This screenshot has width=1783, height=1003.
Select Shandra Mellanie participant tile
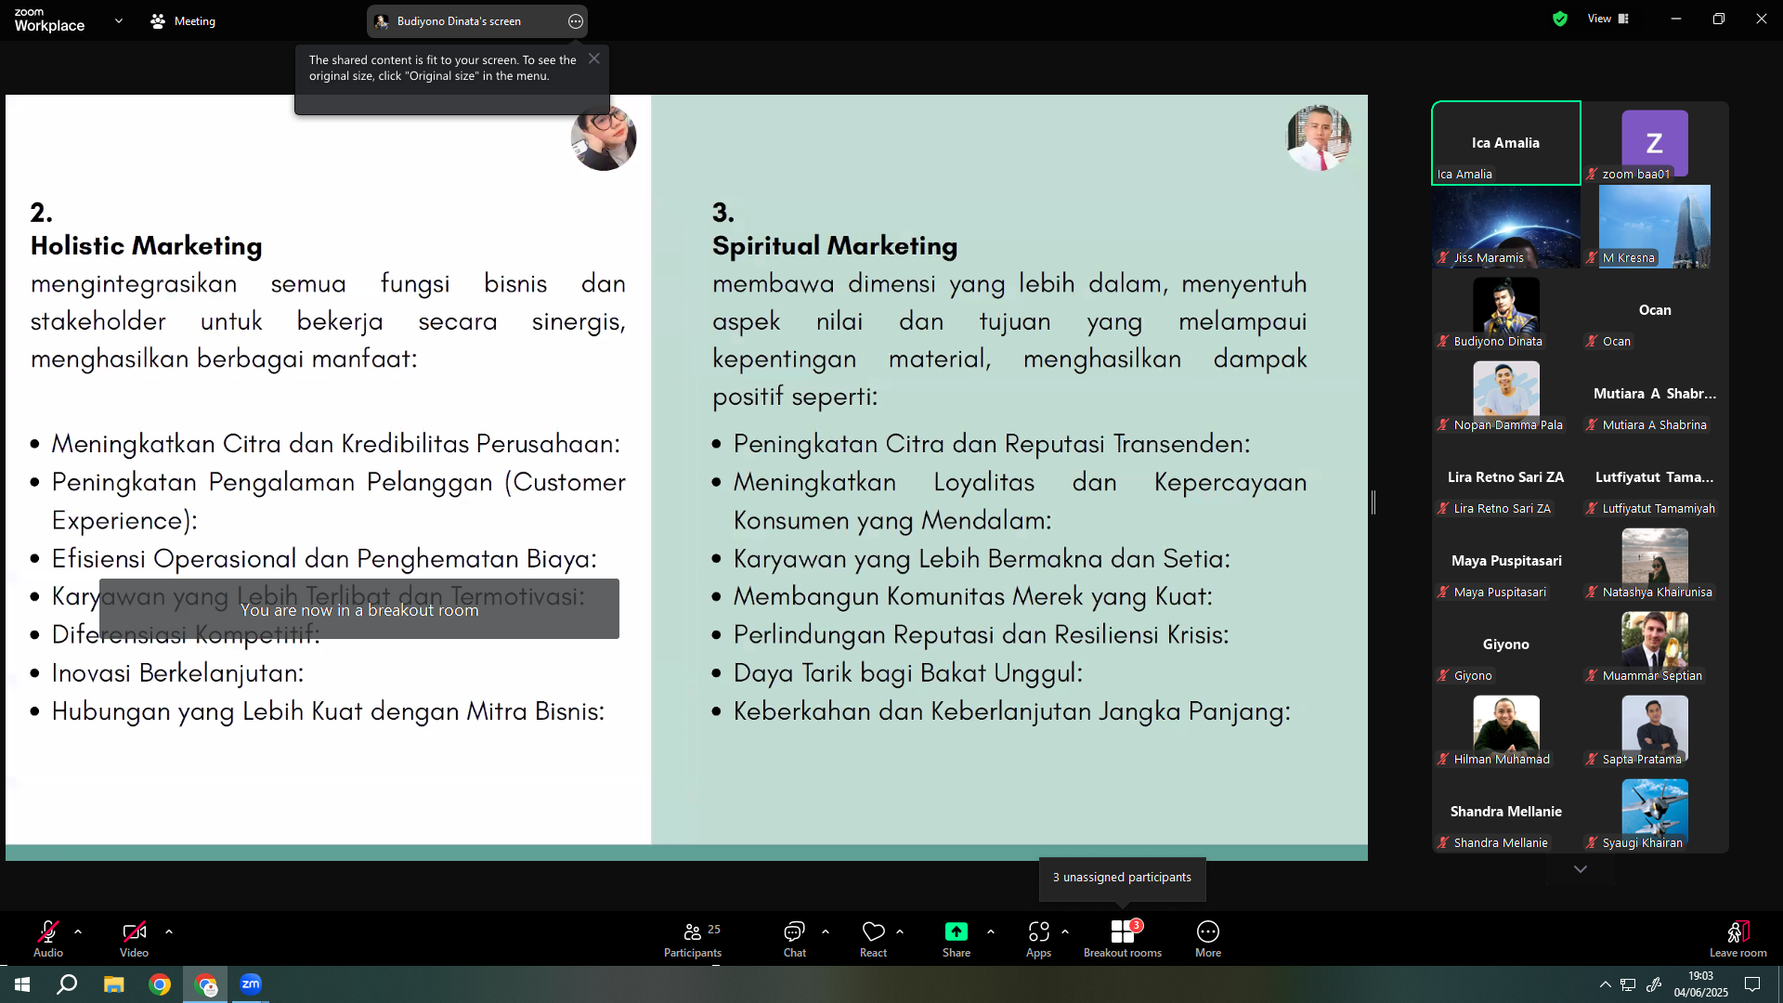(1506, 812)
